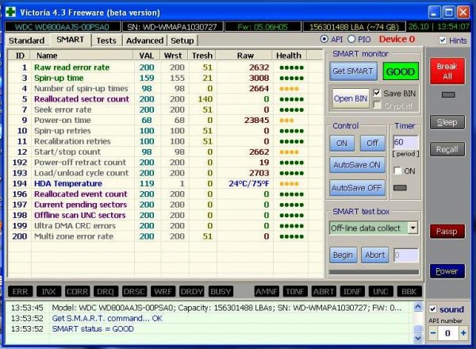Select the API radio button
This screenshot has width=476, height=349.
324,39
